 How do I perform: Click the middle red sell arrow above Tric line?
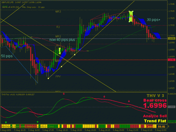tap(104, 97)
